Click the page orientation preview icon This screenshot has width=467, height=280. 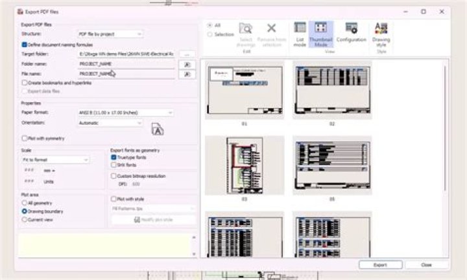[157, 129]
